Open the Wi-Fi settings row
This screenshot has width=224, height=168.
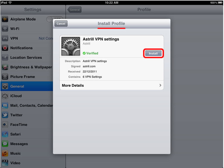(27, 29)
